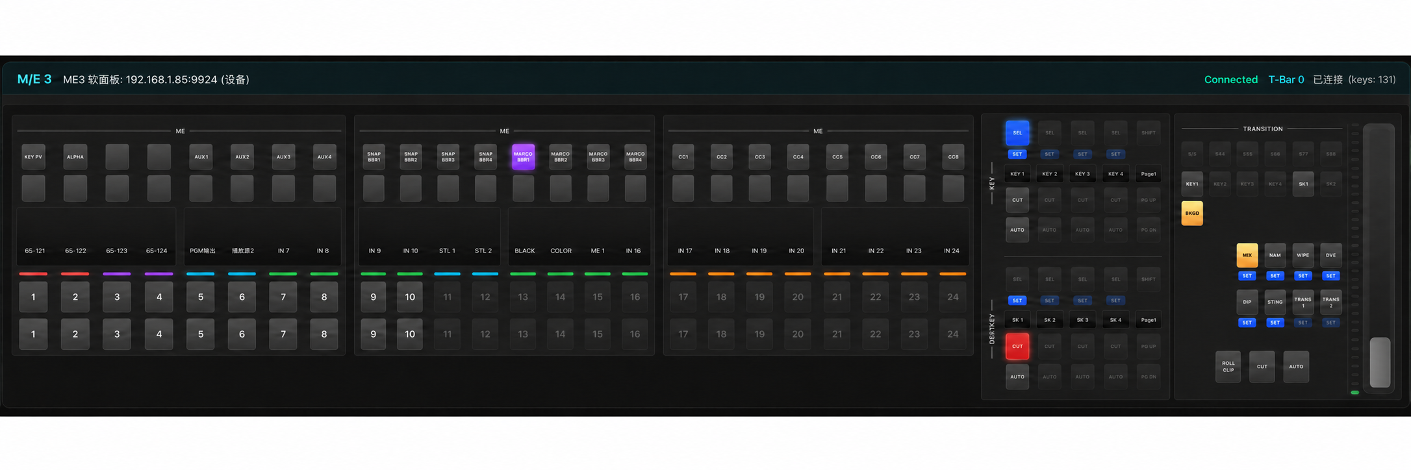Toggle the blue highlighted SEL button in KEY section
Screen dimensions: 1411x470
(1017, 132)
